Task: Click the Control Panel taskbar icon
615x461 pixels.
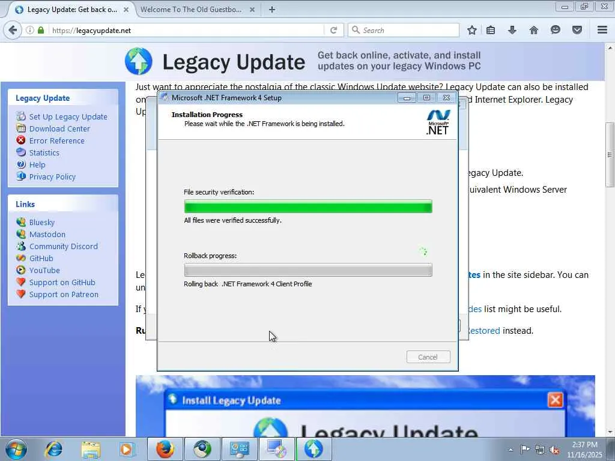Action: [x=240, y=449]
